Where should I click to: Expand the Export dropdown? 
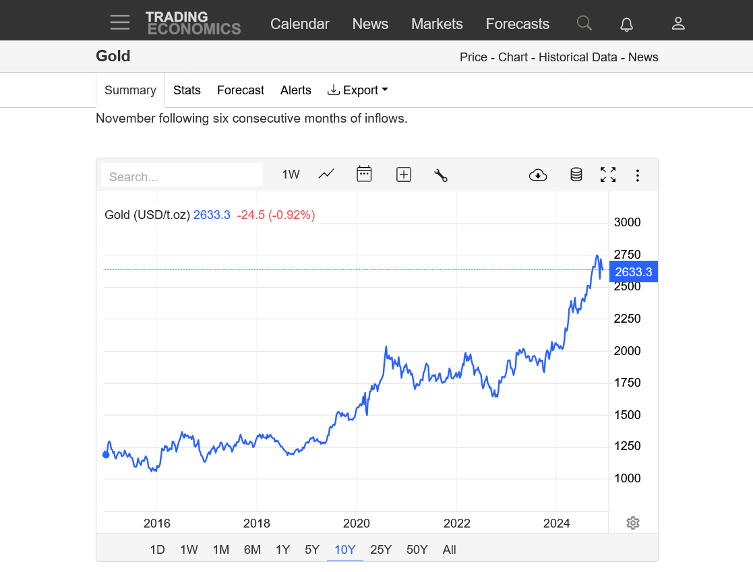pos(358,90)
